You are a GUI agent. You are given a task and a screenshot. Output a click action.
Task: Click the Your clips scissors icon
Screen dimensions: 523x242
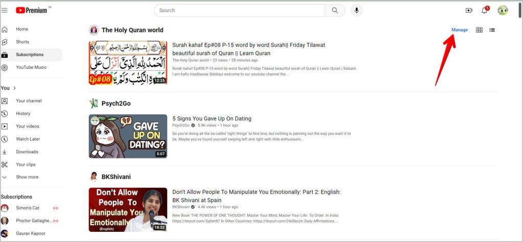5,165
